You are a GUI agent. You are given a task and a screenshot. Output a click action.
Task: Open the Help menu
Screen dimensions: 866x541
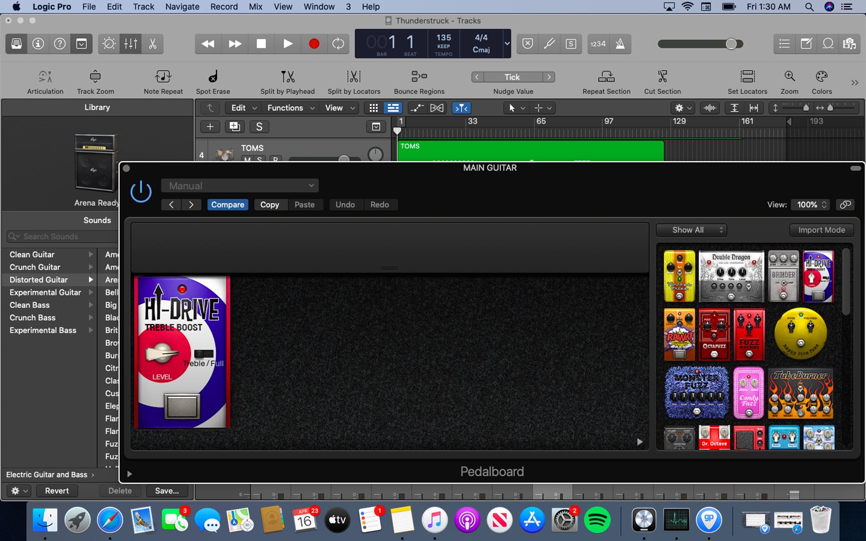[x=370, y=7]
